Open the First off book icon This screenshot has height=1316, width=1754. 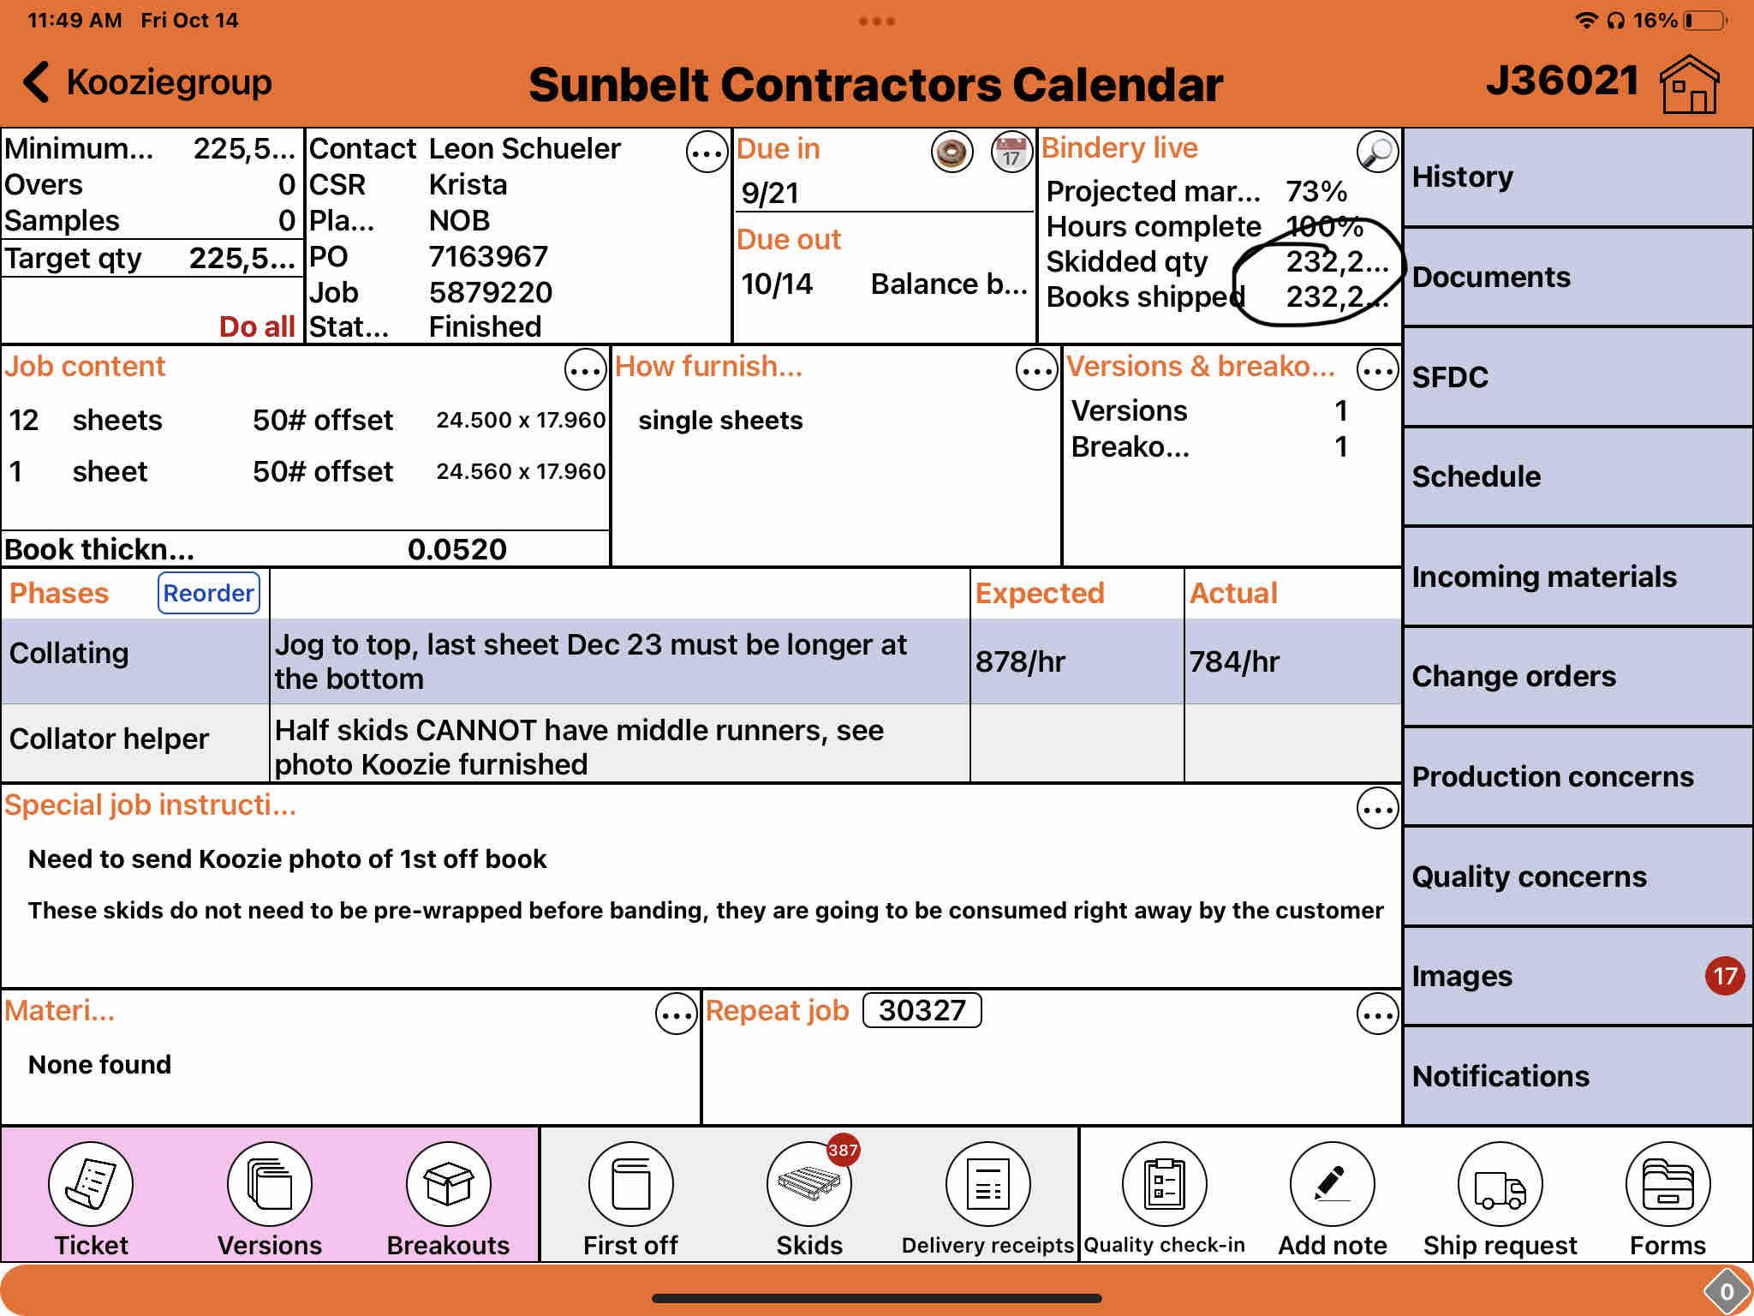[x=630, y=1184]
